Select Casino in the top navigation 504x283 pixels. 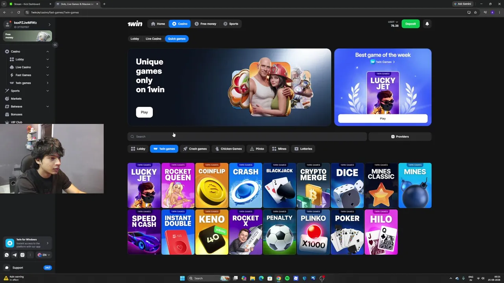(x=180, y=24)
